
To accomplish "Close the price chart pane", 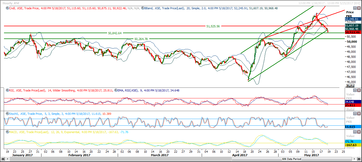I will [359, 8].
